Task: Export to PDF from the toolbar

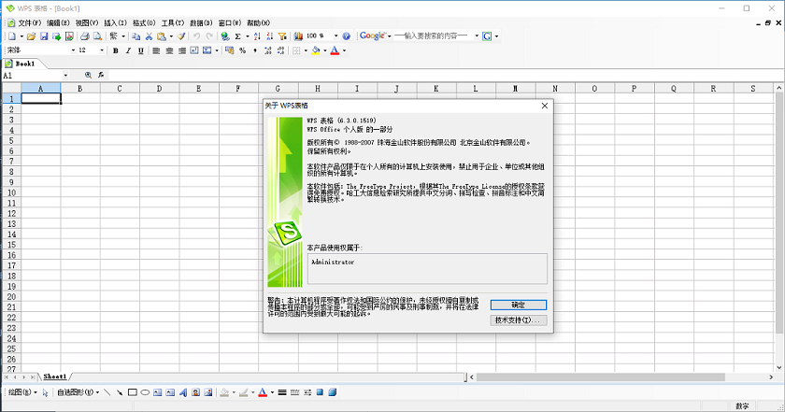Action: pyautogui.click(x=69, y=36)
